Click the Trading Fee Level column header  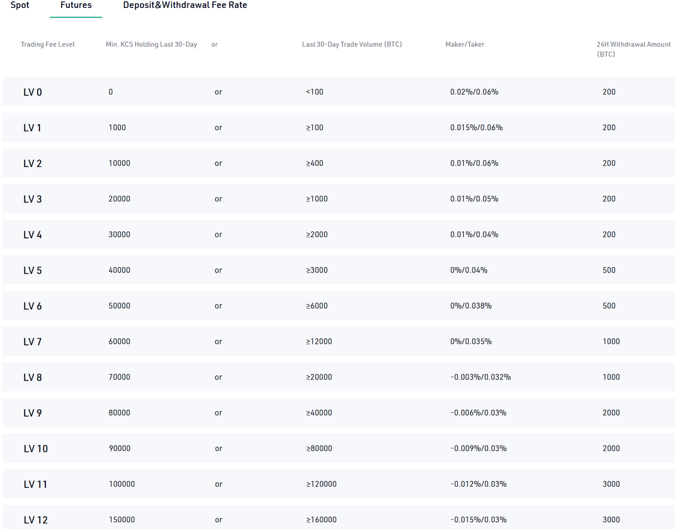pos(48,44)
